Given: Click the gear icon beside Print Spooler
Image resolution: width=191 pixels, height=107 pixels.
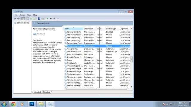Looking at the screenshot, I should [x=66, y=63].
